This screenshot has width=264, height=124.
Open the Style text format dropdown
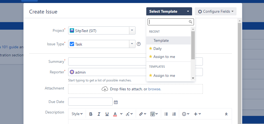[x=77, y=114]
